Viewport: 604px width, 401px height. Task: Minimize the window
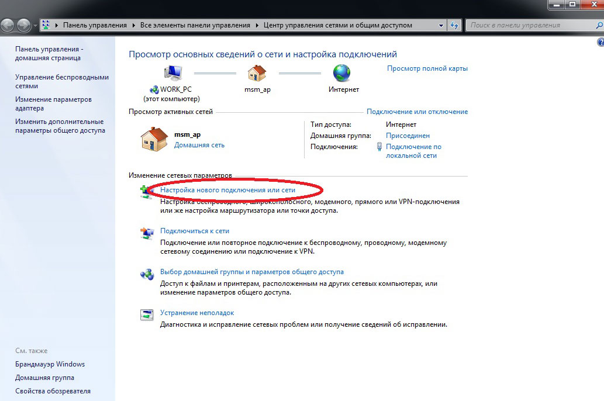point(557,4)
